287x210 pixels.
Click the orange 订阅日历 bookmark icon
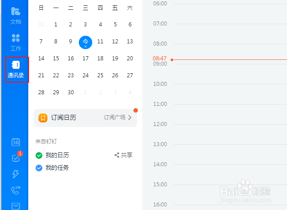click(43, 118)
